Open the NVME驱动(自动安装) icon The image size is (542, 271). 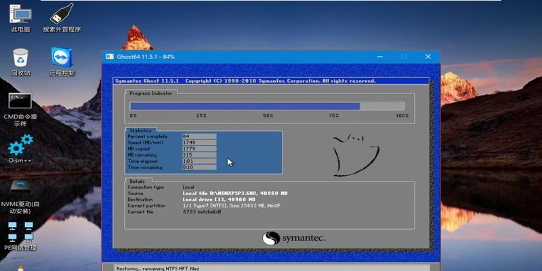pos(20,196)
